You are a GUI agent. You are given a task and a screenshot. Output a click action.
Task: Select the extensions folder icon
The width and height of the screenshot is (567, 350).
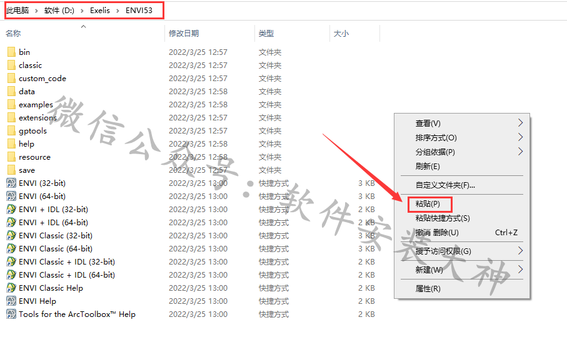click(11, 118)
